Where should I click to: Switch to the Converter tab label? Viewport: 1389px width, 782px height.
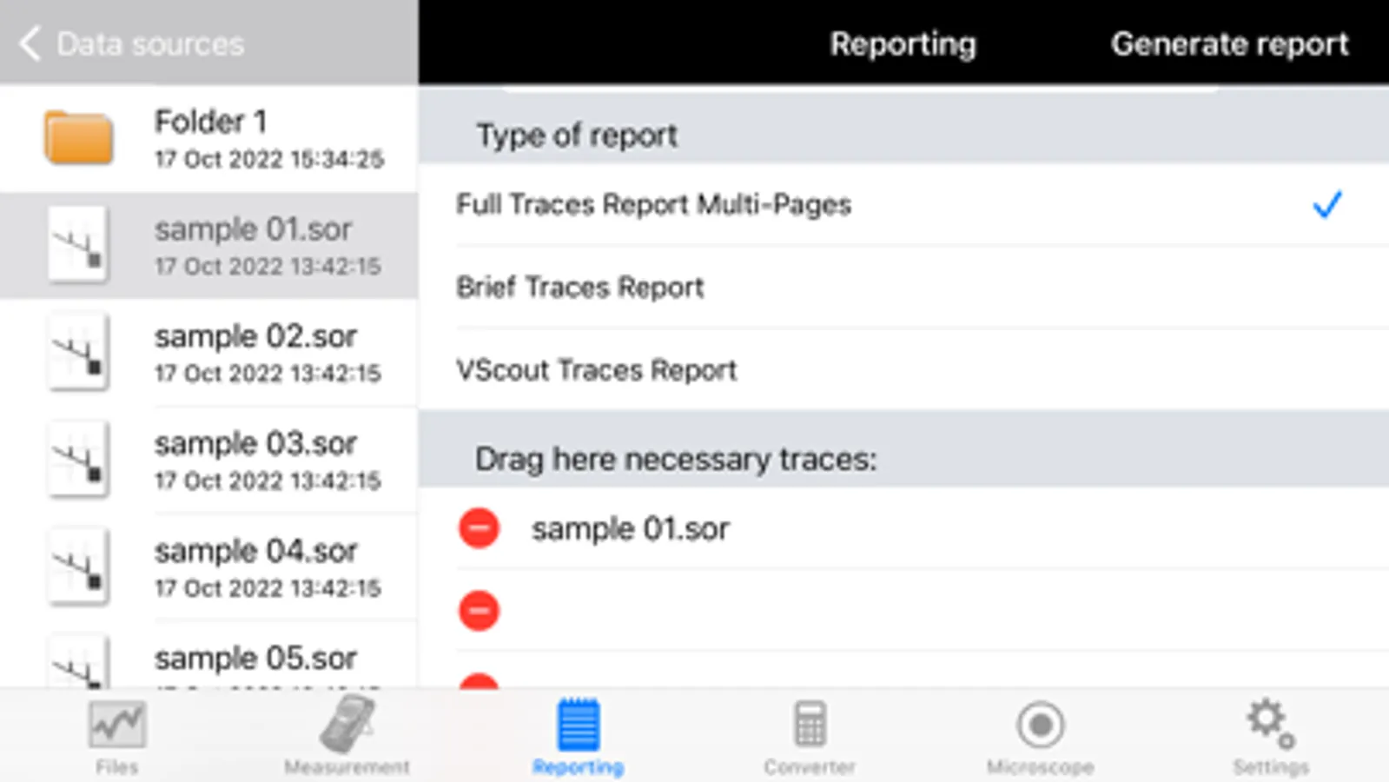click(810, 767)
